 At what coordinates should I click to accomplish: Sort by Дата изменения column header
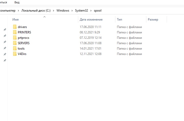point(91,19)
